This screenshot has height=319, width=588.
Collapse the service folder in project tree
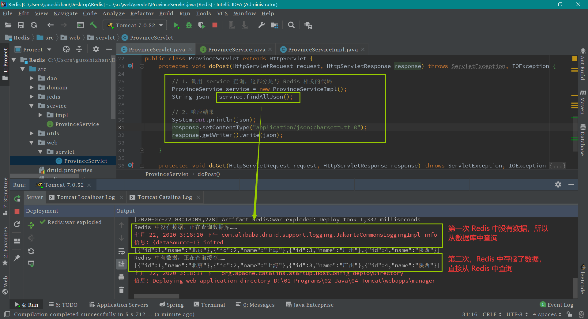tap(32, 106)
